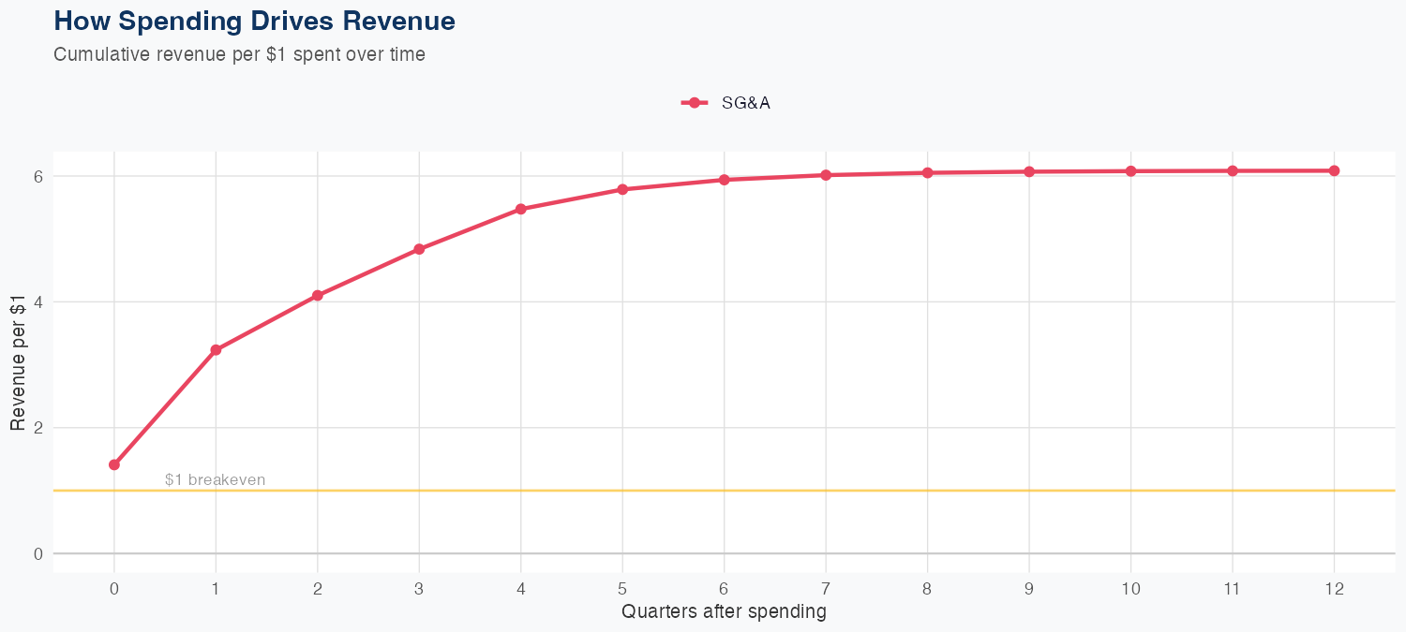Click the data point at quarter 10

(1130, 171)
